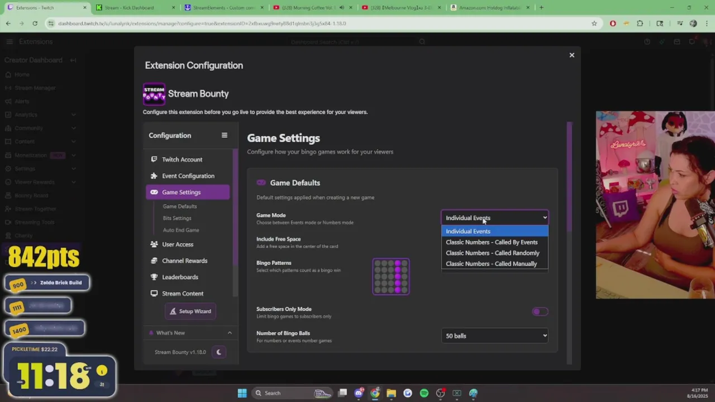Go back in browser
The width and height of the screenshot is (715, 402).
pos(8,23)
